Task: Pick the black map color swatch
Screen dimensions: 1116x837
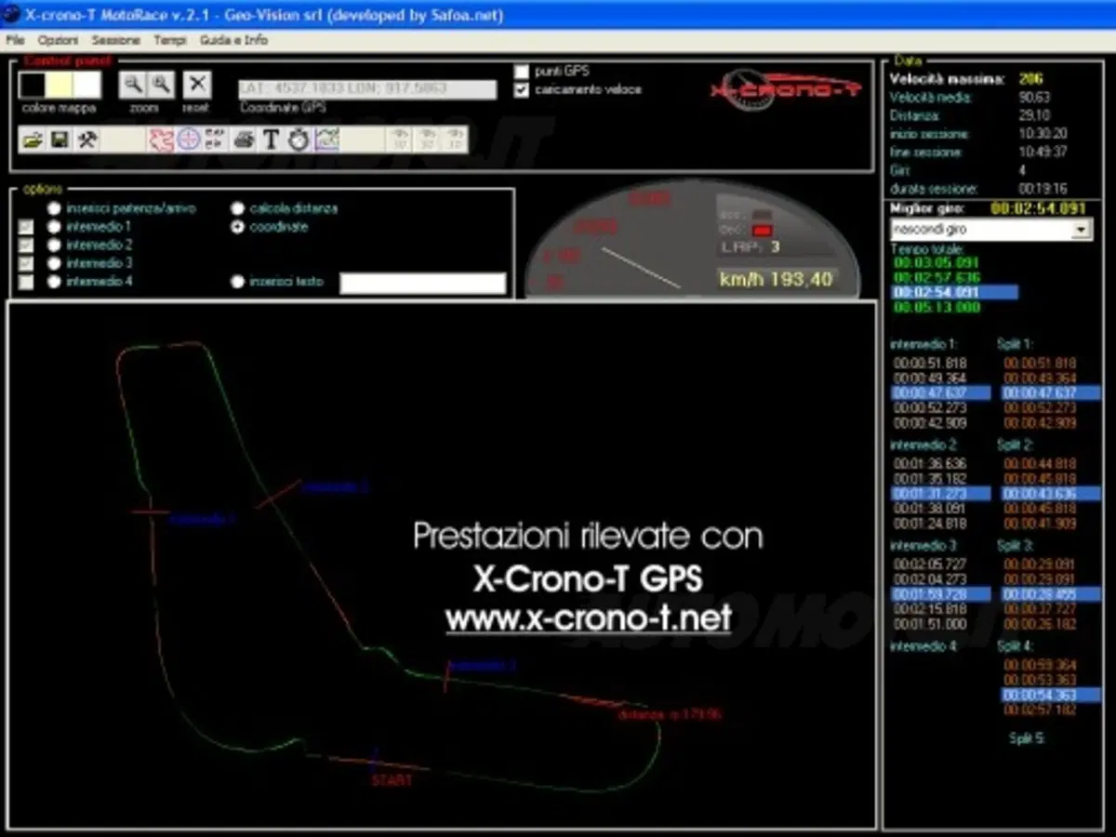Action: (x=33, y=86)
